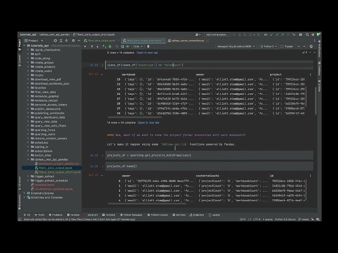
Task: Open Python 3.9 interpreter selector
Action: click(285, 219)
